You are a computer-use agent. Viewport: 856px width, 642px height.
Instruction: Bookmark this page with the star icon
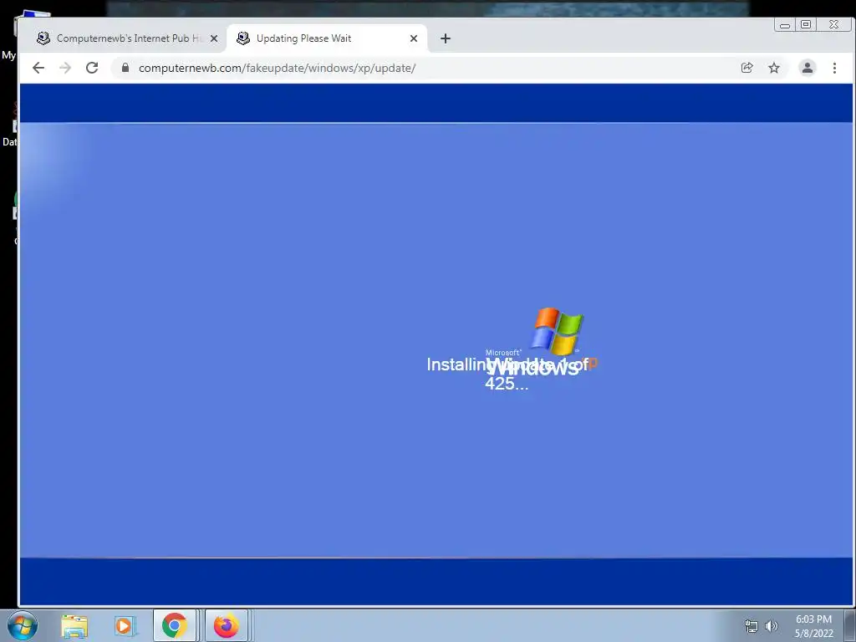click(773, 68)
